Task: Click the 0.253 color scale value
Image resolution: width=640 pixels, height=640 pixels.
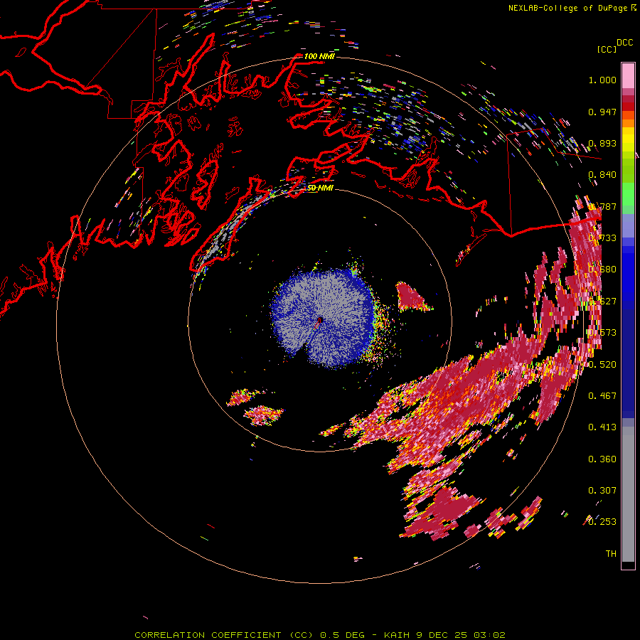Action: pos(602,522)
